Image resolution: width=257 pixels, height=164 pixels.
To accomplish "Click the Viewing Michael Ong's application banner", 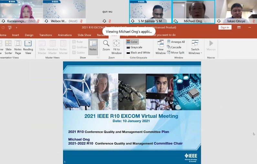I will (x=129, y=32).
